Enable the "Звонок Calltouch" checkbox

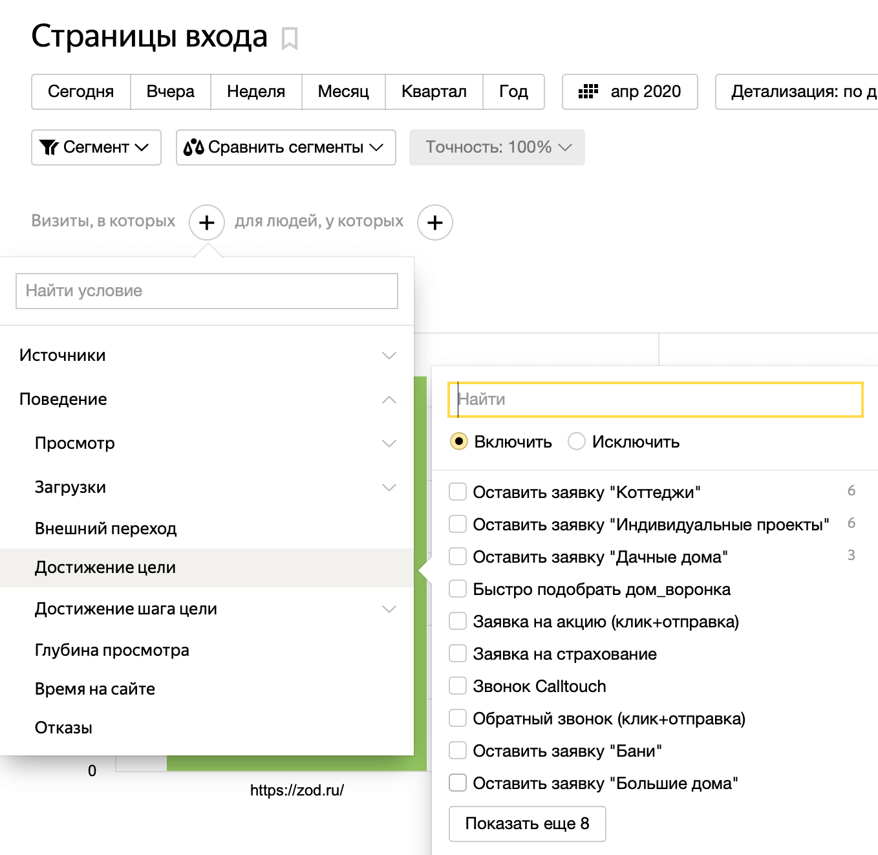(458, 686)
